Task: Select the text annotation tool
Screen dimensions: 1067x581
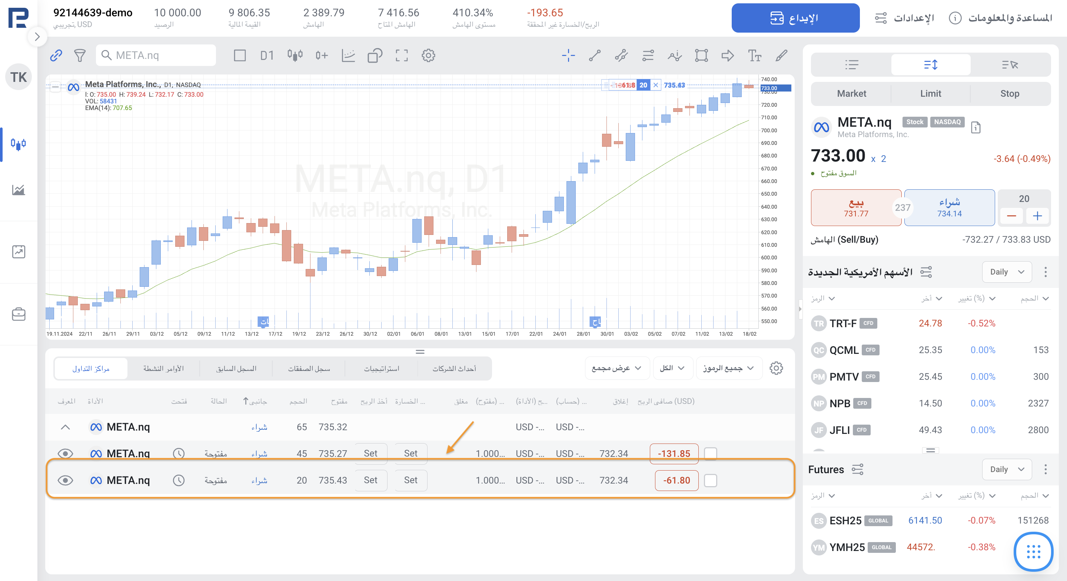Action: tap(754, 56)
